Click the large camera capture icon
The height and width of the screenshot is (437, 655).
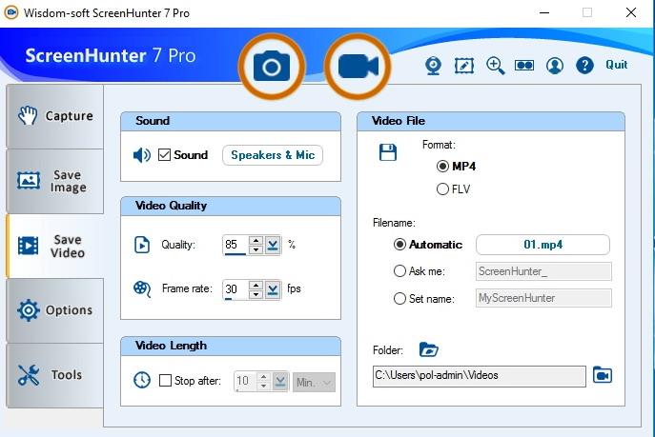pyautogui.click(x=271, y=66)
